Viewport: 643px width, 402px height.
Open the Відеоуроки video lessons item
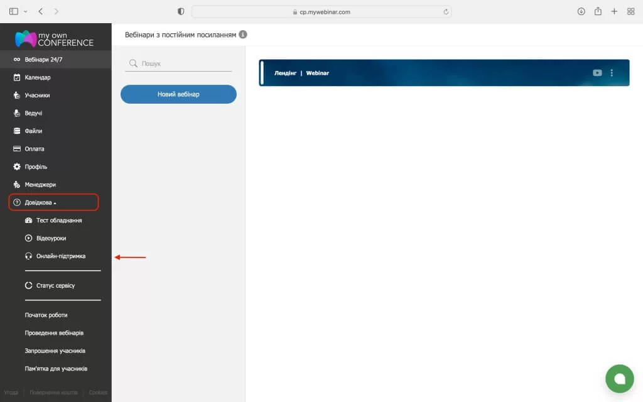click(x=51, y=239)
